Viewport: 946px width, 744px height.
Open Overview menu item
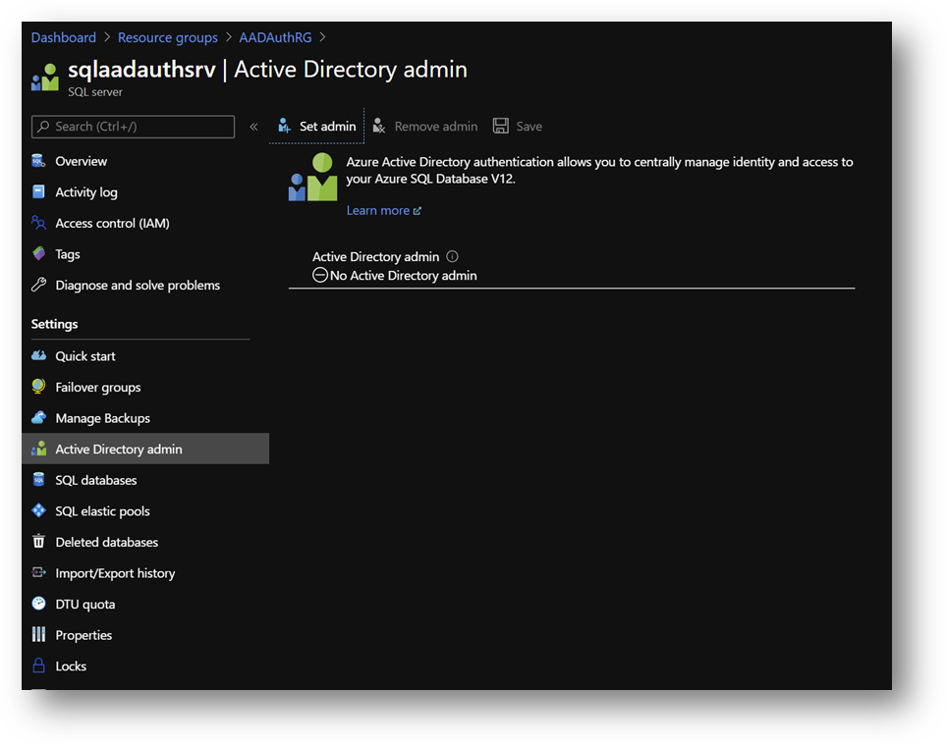(x=81, y=162)
